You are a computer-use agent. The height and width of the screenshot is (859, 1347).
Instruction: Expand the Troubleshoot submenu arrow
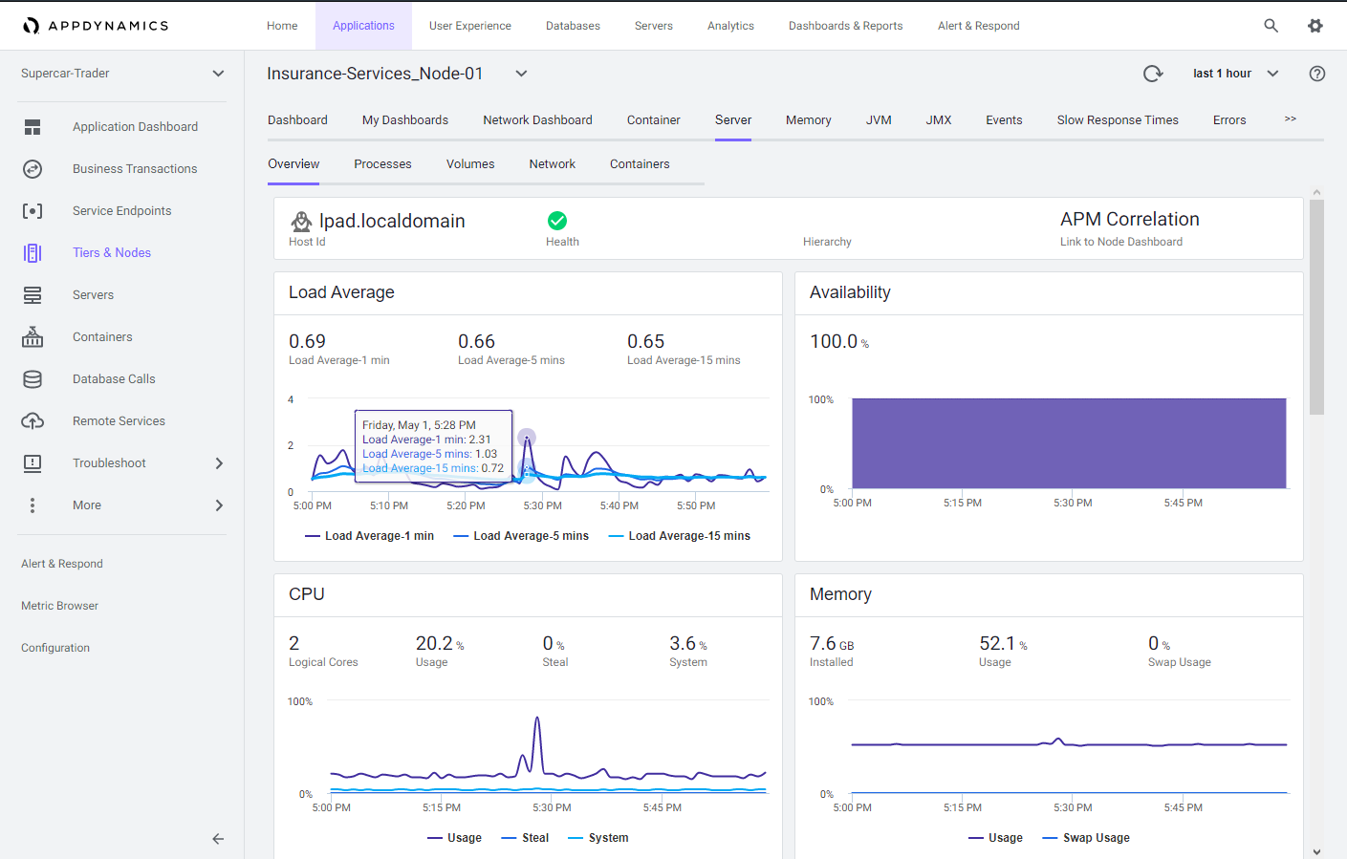[x=219, y=463]
